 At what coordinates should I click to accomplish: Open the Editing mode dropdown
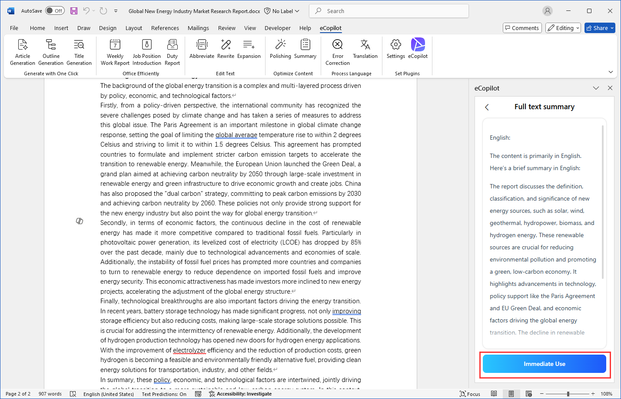563,27
